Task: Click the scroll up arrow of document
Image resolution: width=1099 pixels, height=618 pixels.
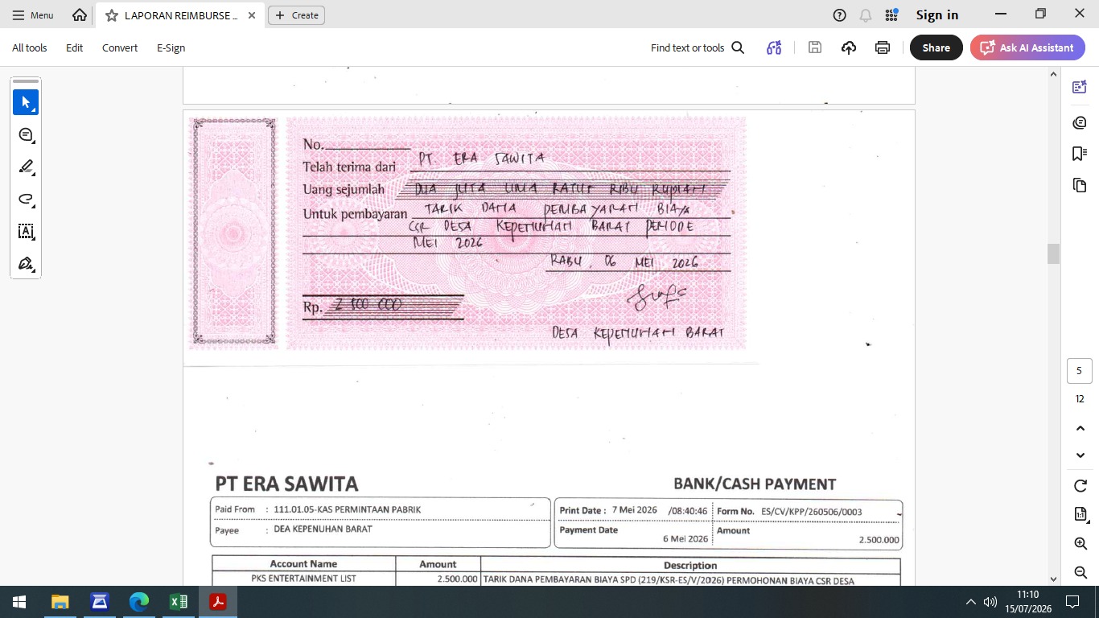Action: (x=1053, y=74)
